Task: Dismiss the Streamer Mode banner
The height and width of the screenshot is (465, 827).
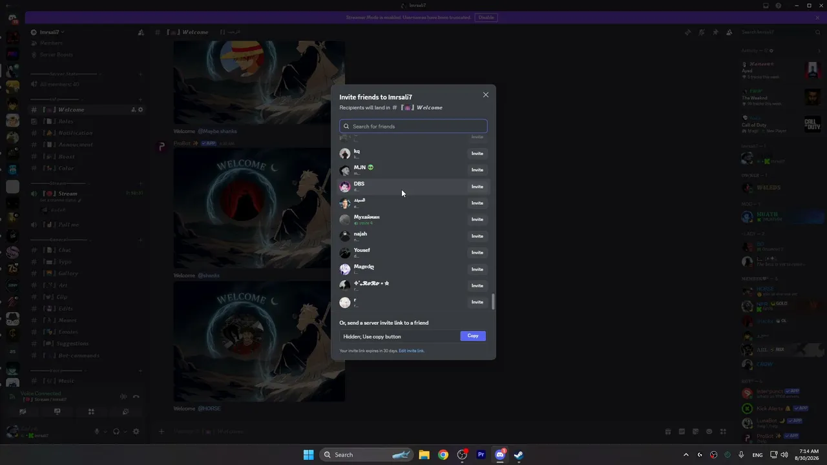Action: [x=817, y=17]
